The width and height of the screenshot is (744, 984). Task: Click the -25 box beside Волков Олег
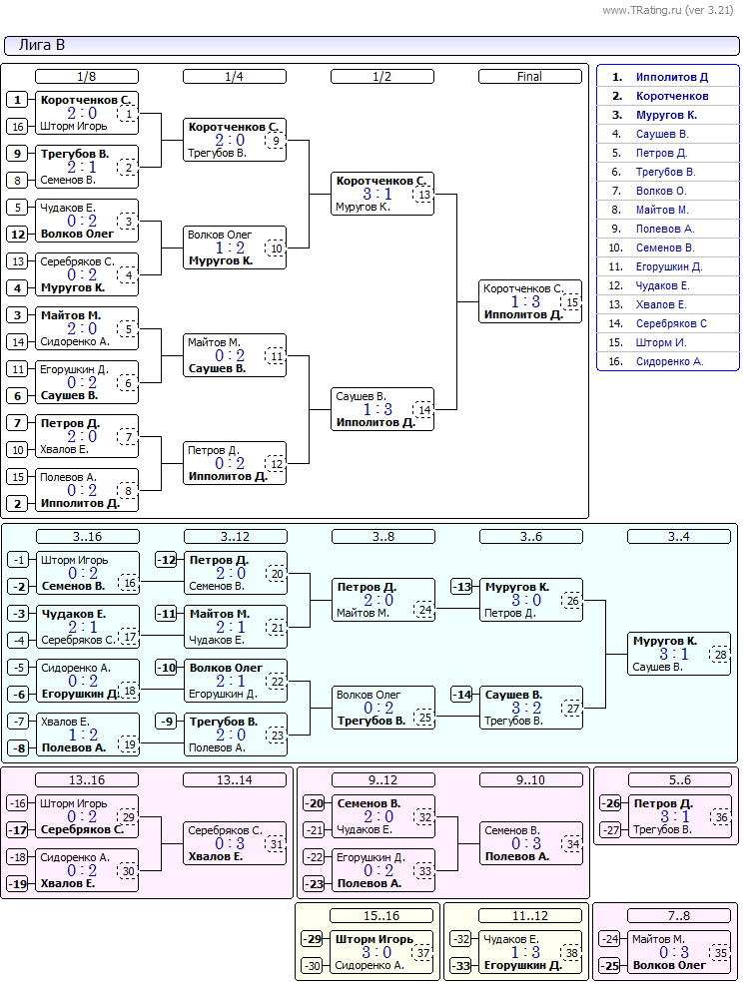pos(610,966)
